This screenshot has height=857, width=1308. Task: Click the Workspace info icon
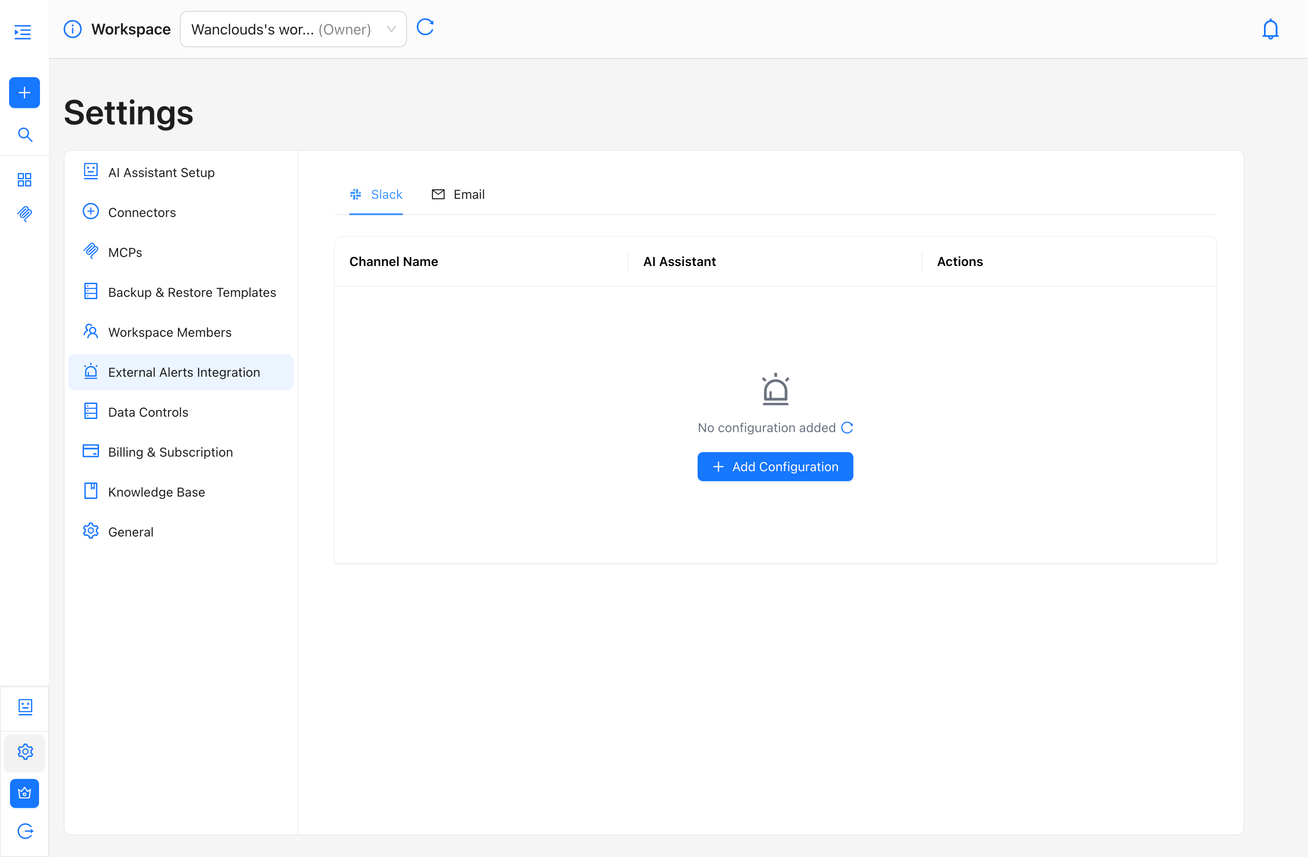pyautogui.click(x=73, y=29)
